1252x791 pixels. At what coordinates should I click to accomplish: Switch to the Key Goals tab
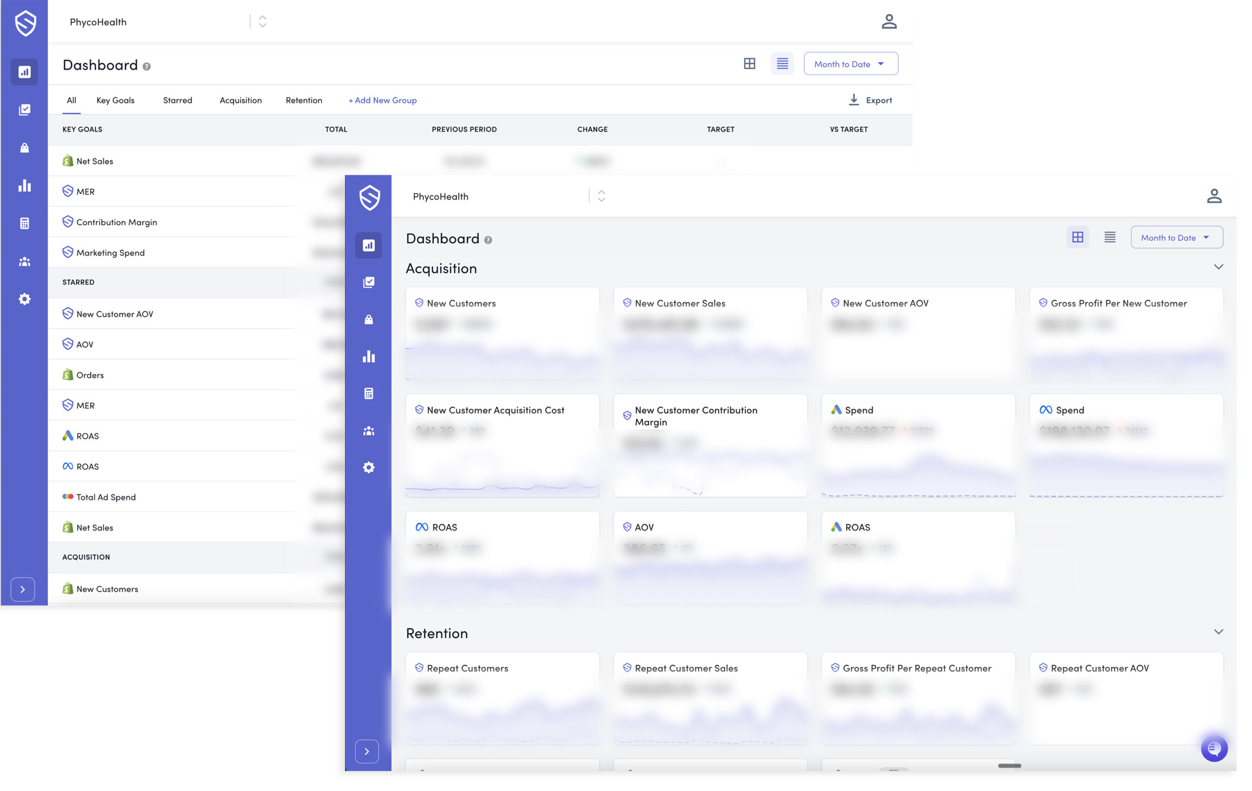[x=115, y=100]
